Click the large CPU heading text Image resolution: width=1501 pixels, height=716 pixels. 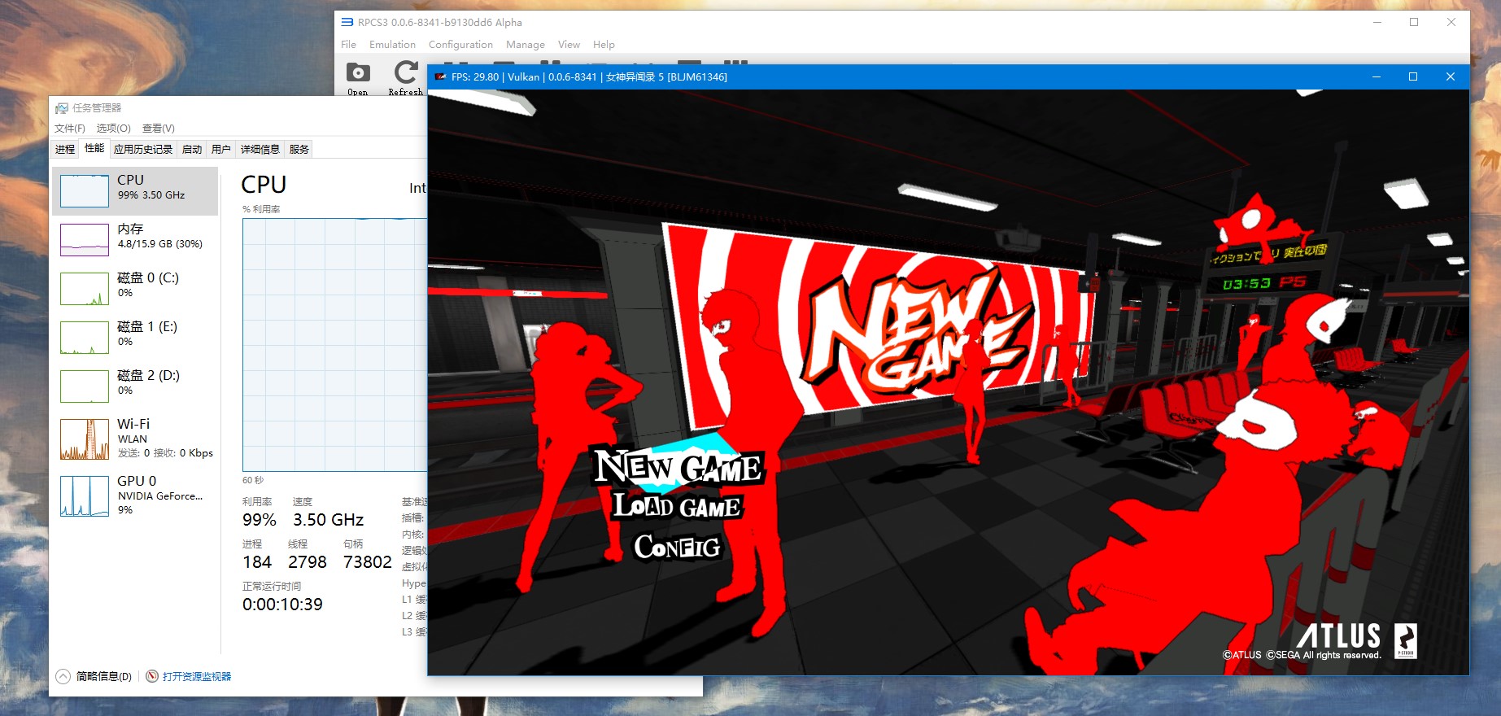point(264,185)
